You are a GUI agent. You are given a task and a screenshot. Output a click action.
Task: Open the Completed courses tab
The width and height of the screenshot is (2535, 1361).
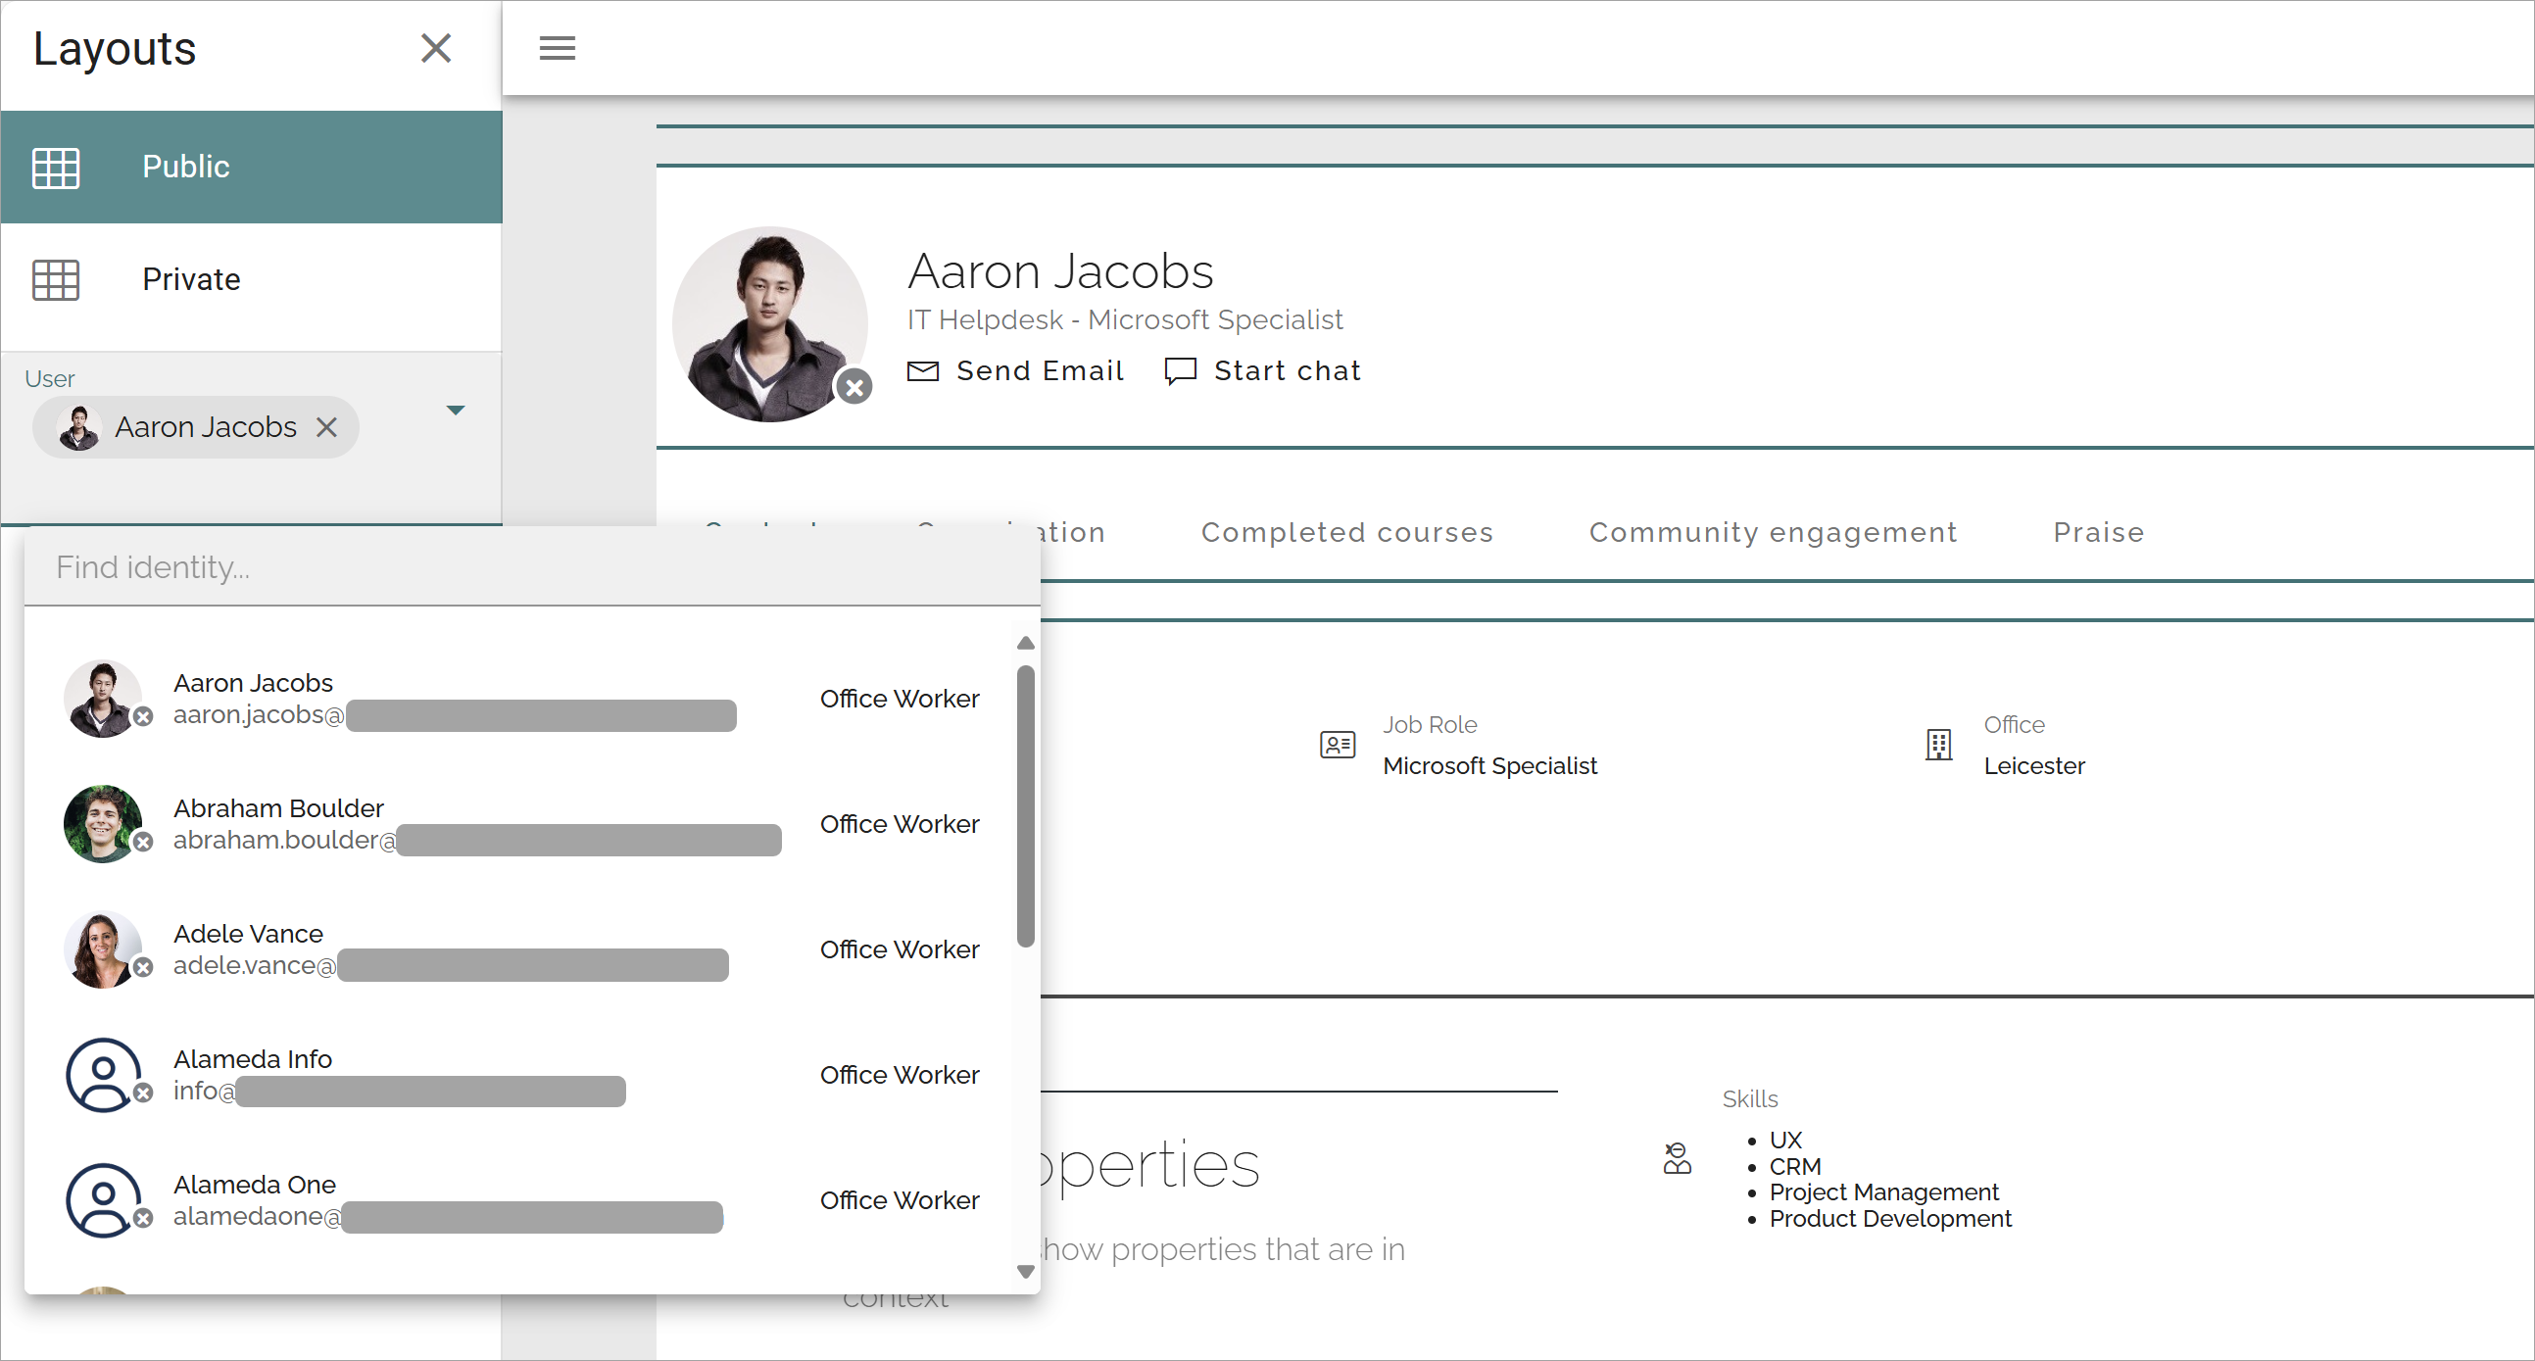(x=1347, y=532)
